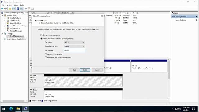The width and height of the screenshot is (199, 112).
Task: Select Disk 1 unallocated 1023 MB region
Action: click(x=83, y=81)
